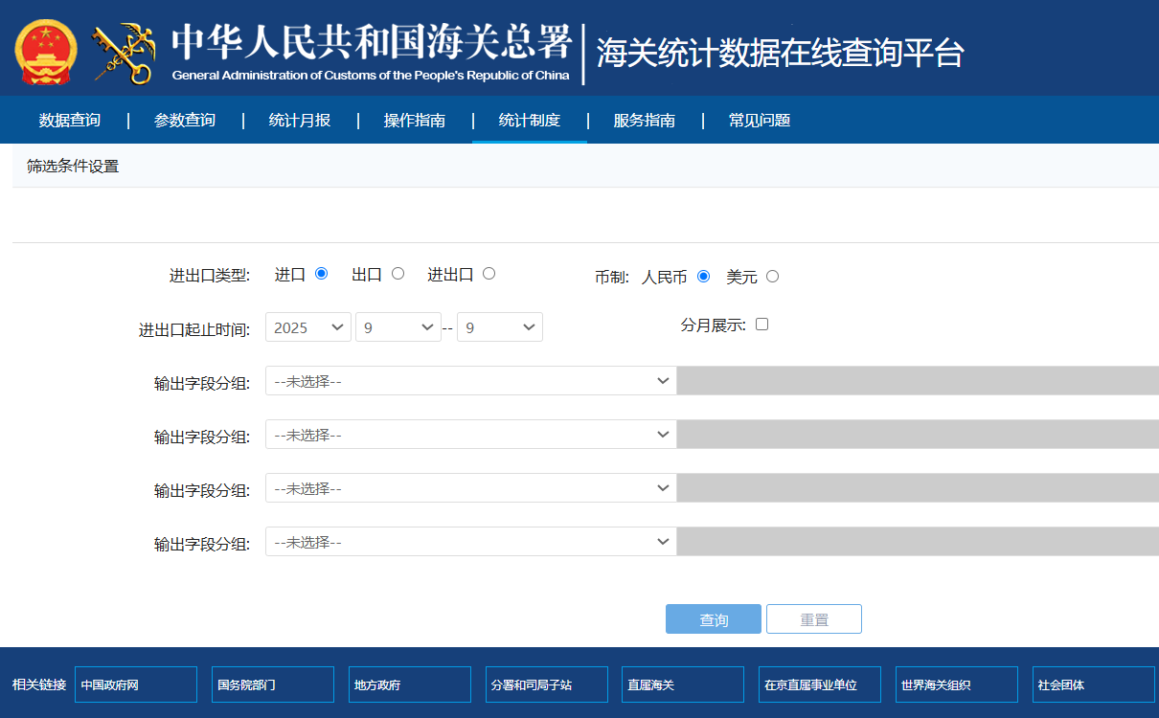
Task: Click the customs golden key emblem logo
Action: (123, 54)
